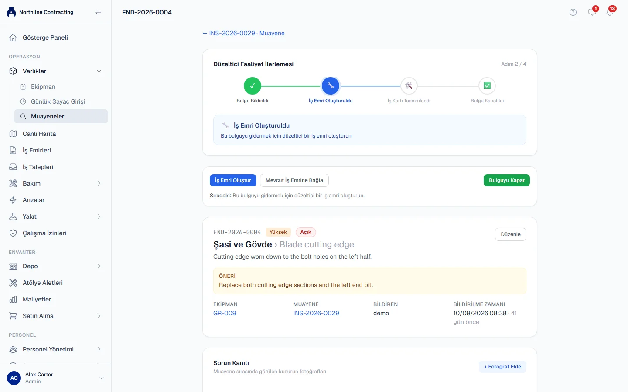Open inspection link INS-2026-0029 under Muayene
Screen dimensions: 628x392
pos(316,313)
